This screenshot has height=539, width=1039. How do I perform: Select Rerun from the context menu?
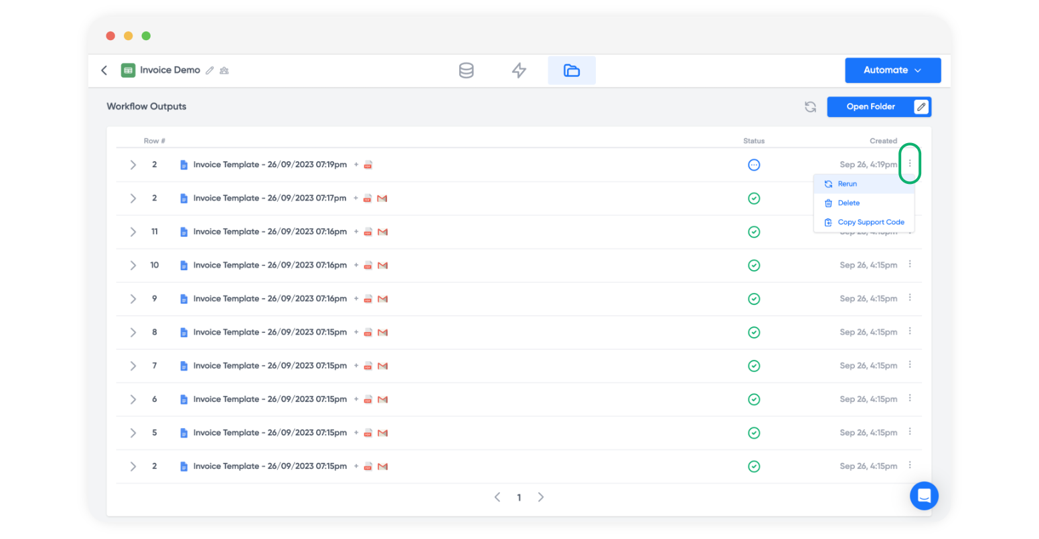click(x=848, y=184)
